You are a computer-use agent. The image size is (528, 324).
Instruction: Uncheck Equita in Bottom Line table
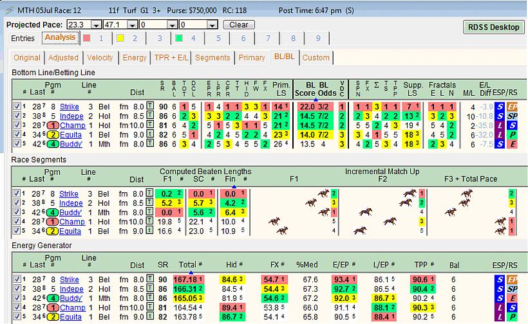(16, 134)
